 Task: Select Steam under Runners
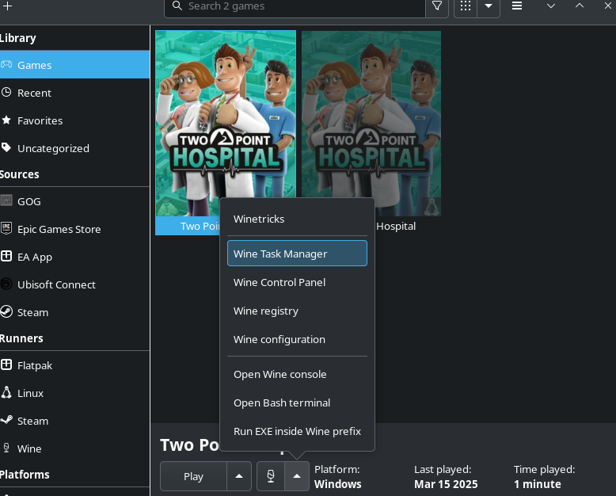click(74, 421)
